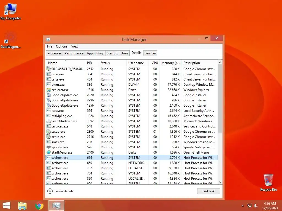Switch to the App history tab
The width and height of the screenshot is (282, 211).
coord(95,53)
